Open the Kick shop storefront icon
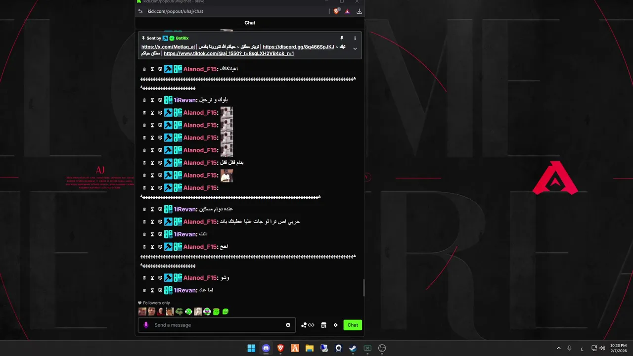This screenshot has width=633, height=356. [323, 325]
